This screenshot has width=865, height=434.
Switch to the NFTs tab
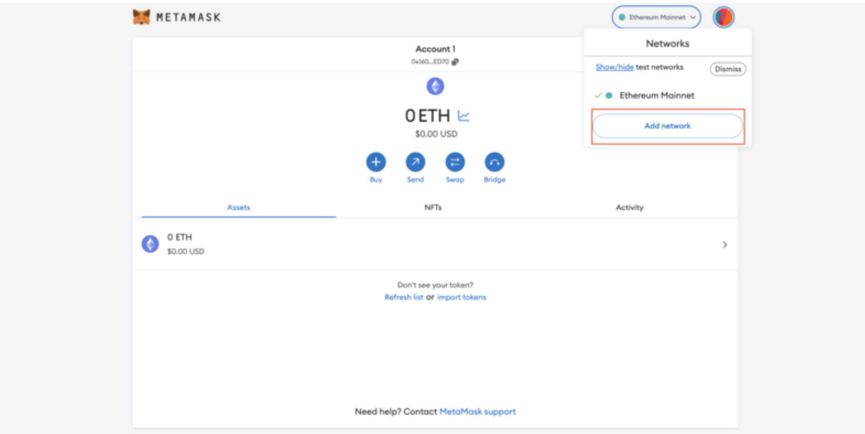pos(433,207)
